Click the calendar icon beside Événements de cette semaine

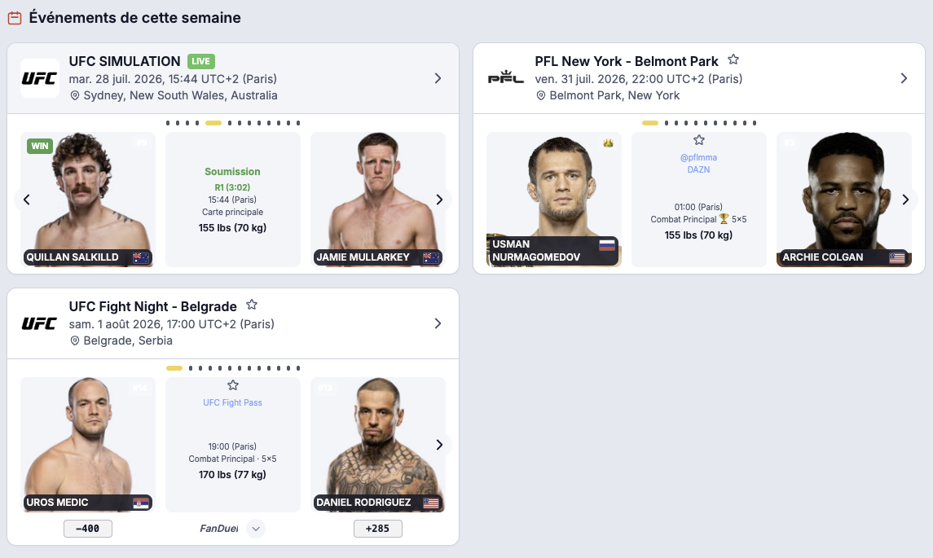(x=15, y=18)
